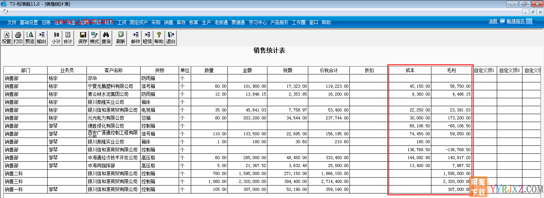Click the 帮助 question-mark toolbar icon
The height and width of the screenshot is (198, 544).
(x=159, y=38)
